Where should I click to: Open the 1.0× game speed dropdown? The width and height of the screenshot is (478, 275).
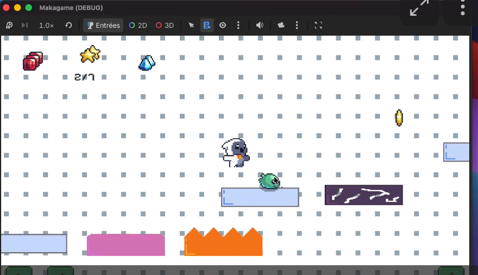pos(46,26)
